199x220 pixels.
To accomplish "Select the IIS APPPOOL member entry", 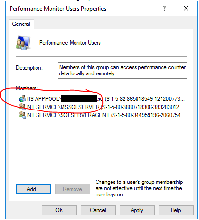I will tap(101, 99).
